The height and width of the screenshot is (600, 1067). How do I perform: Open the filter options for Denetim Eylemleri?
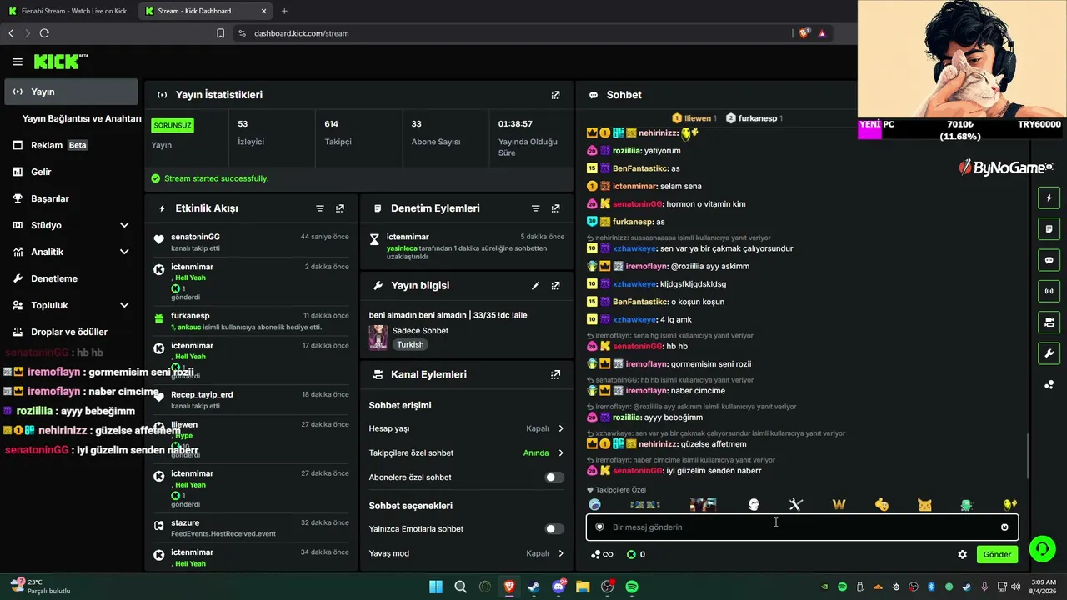pyautogui.click(x=535, y=208)
